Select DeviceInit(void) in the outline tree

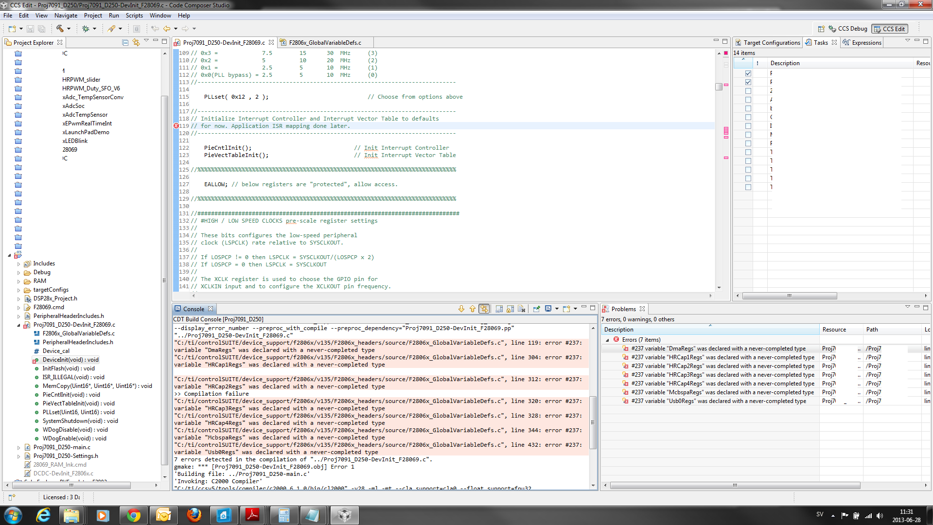[x=70, y=360]
